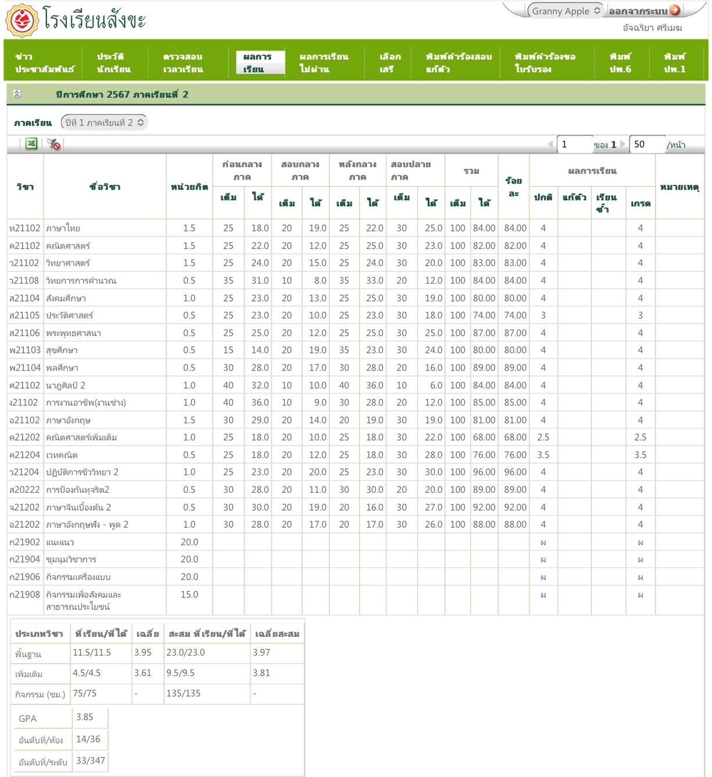Image resolution: width=712 pixels, height=777 pixels.
Task: Click the หมายเหตุ column header
Action: (x=679, y=187)
